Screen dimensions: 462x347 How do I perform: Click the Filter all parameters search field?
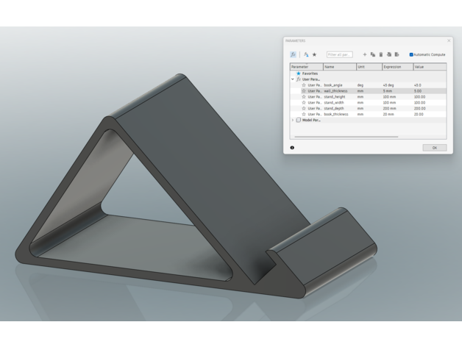340,54
